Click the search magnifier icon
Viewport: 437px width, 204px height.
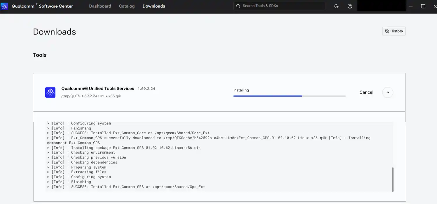click(238, 6)
